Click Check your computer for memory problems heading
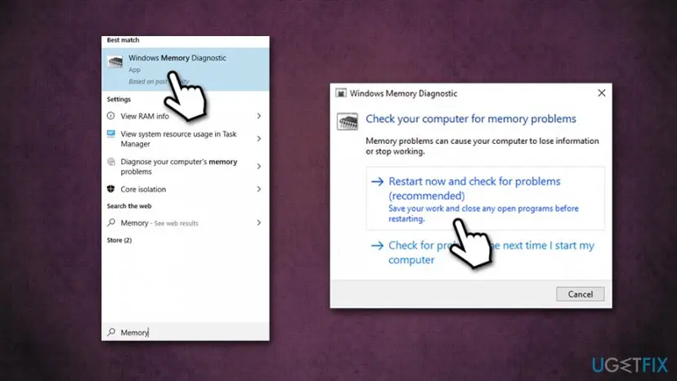This screenshot has height=381, width=677. pos(471,119)
